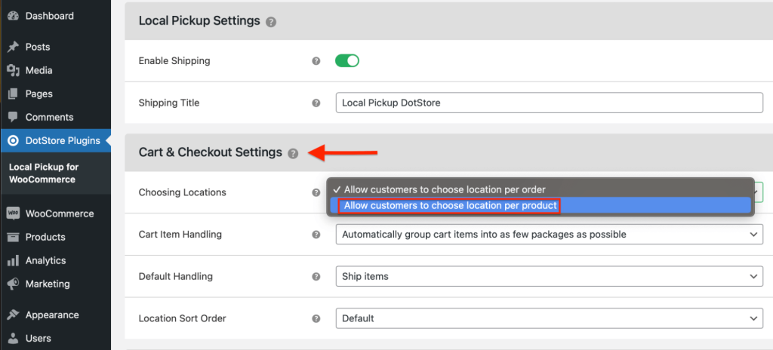Screen dimensions: 773x350
Task: Select 'Allow customers to choose location per order'
Action: pos(539,189)
